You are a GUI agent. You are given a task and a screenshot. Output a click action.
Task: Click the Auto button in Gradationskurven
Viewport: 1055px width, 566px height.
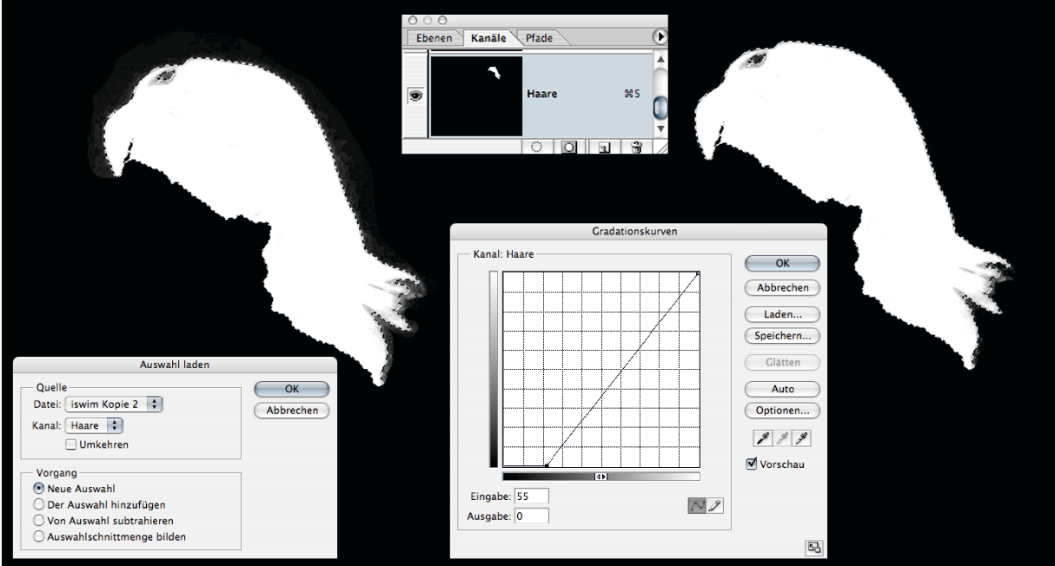pos(783,389)
